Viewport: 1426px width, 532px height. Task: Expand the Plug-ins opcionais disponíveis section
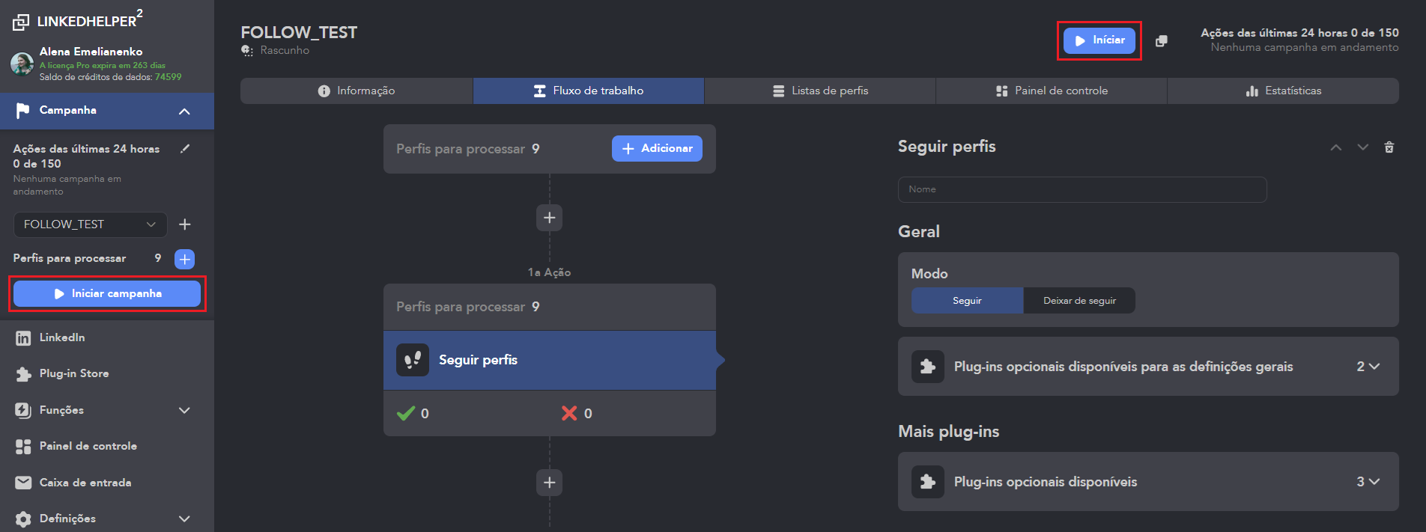click(x=1368, y=482)
